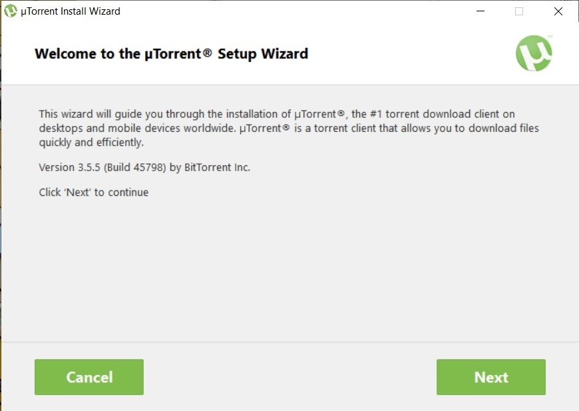This screenshot has width=579, height=411.
Task: Proceed with the green Next button
Action: (x=490, y=377)
